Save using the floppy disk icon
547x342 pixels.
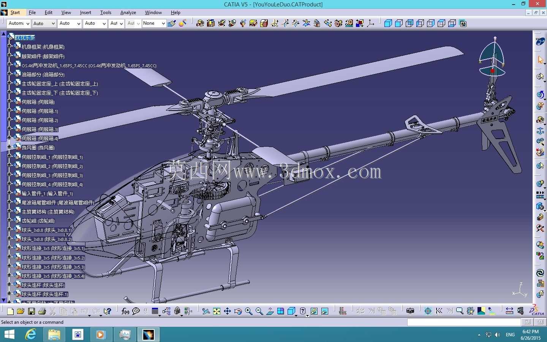(32, 311)
